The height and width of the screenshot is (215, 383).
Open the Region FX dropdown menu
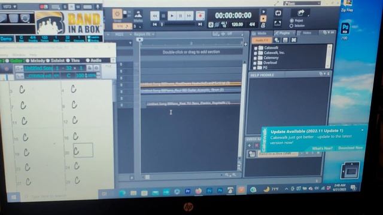tap(144, 35)
